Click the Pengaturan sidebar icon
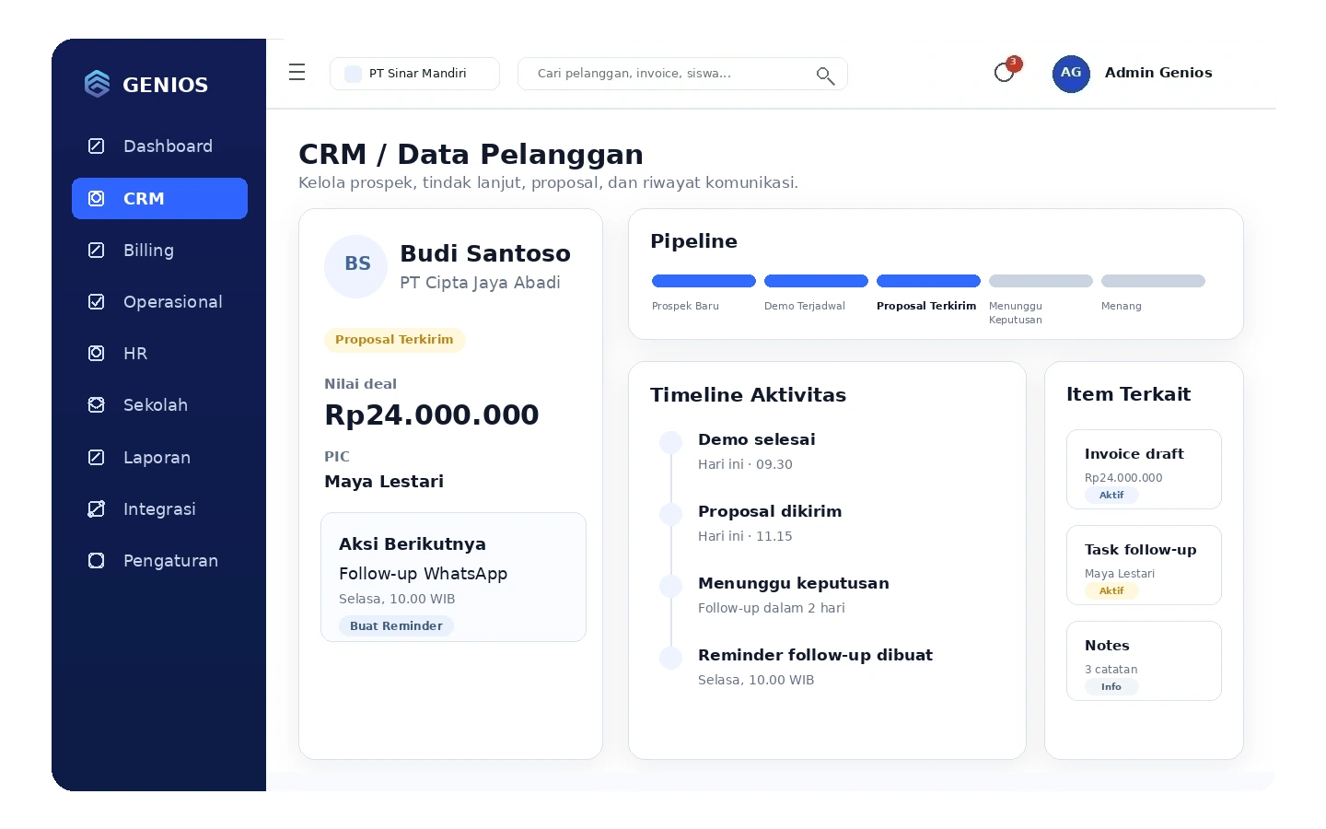 coord(96,560)
